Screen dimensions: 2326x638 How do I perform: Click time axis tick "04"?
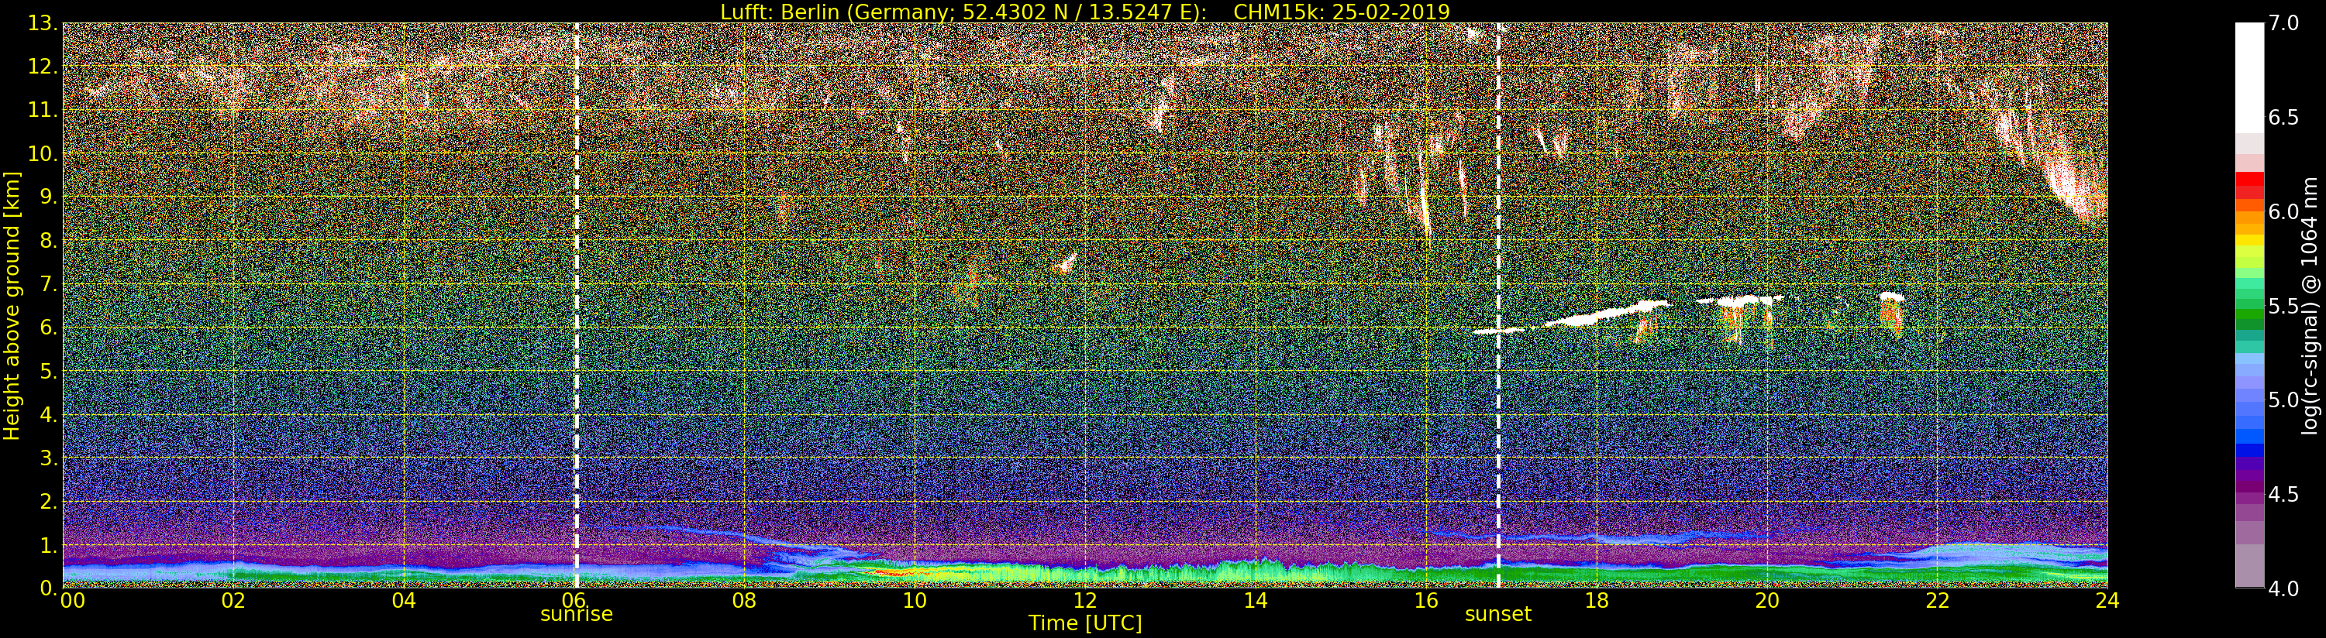click(x=404, y=600)
